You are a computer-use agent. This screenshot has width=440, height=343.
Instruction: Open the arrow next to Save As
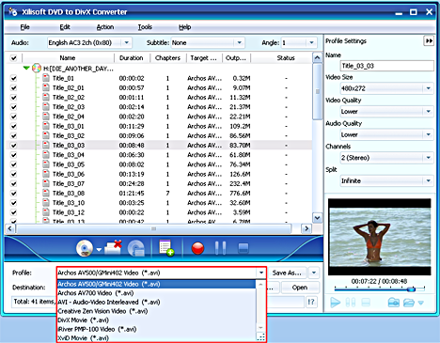[314, 273]
